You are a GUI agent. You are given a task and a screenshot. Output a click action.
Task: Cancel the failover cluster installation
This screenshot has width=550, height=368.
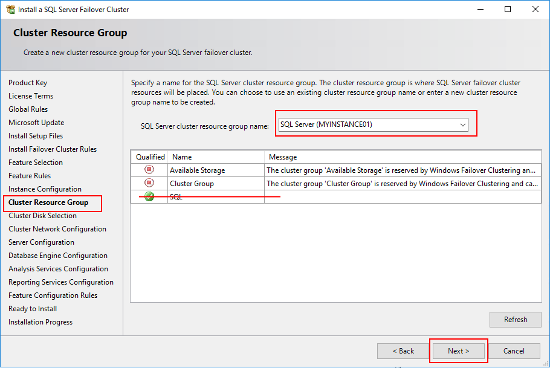click(x=514, y=351)
